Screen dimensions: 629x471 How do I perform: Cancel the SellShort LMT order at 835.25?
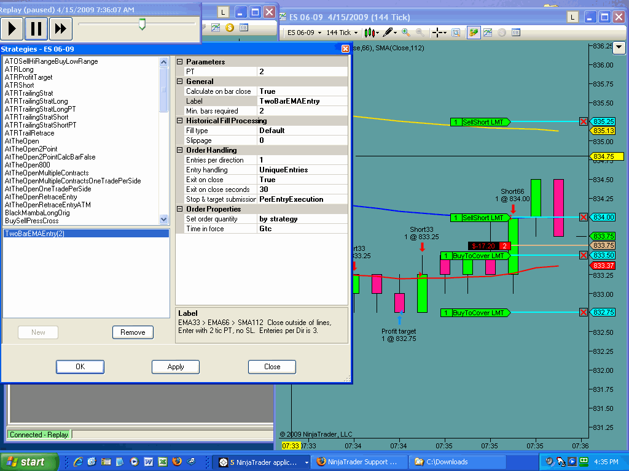[584, 121]
